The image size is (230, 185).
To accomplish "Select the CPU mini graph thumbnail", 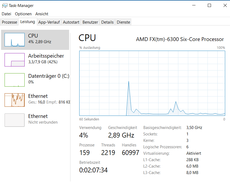I will [14, 40].
